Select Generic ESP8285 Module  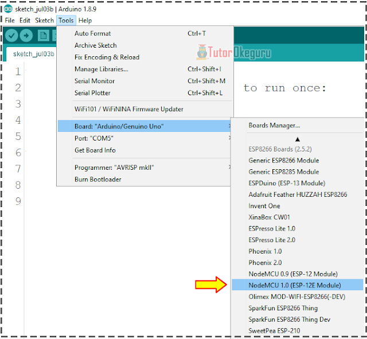click(x=297, y=172)
